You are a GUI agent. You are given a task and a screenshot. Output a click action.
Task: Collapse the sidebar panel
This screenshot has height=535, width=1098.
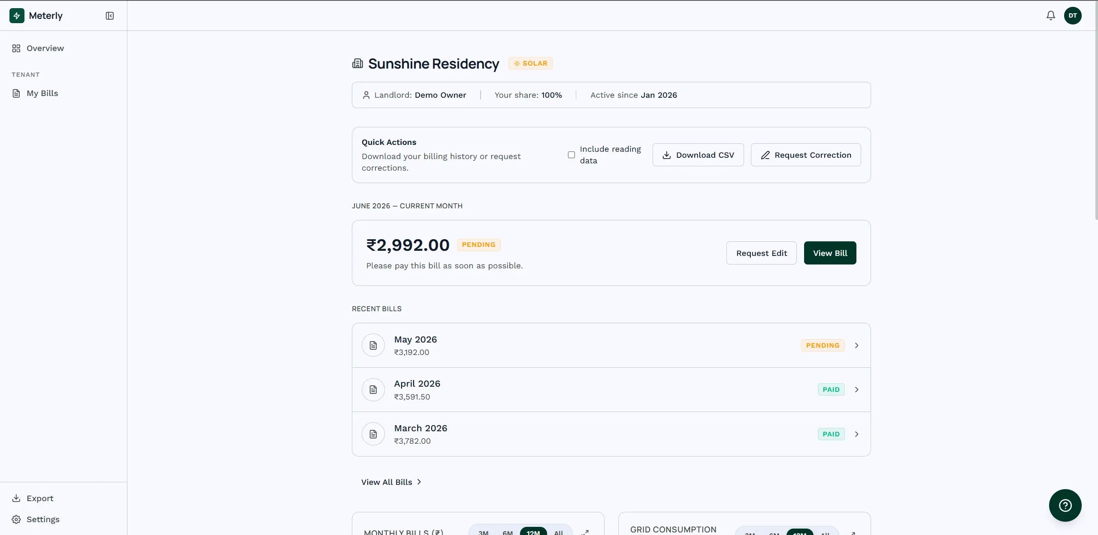pos(110,16)
